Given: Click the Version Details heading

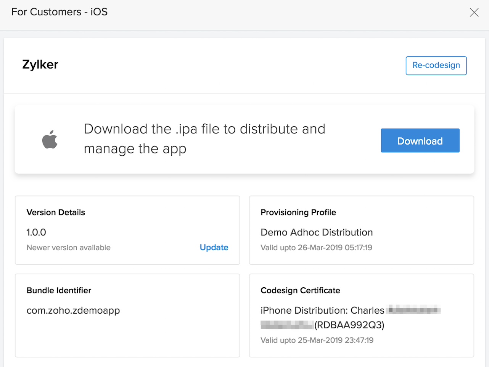Looking at the screenshot, I should [x=56, y=212].
